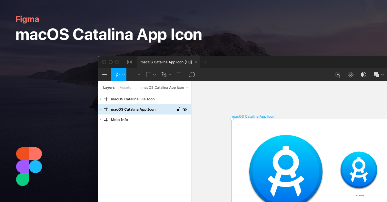The image size is (387, 202).
Task: Switch to the Layers panel tab
Action: tap(109, 87)
